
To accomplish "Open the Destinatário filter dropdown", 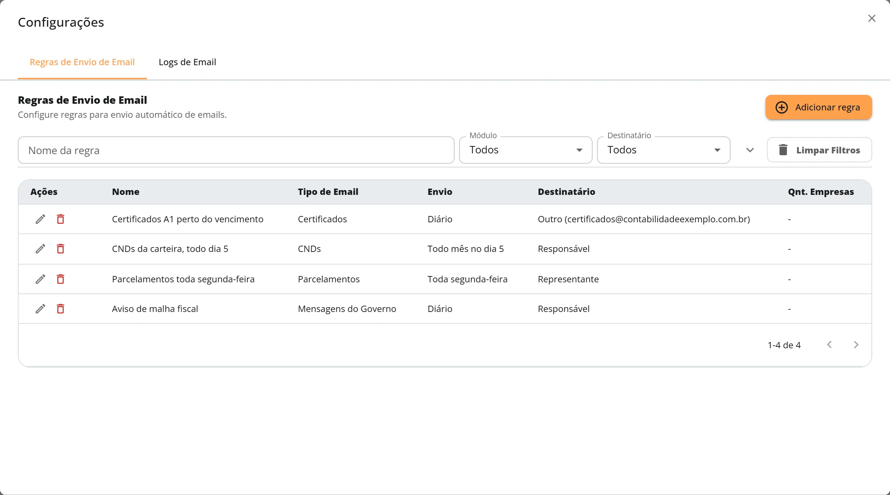I will 663,150.
